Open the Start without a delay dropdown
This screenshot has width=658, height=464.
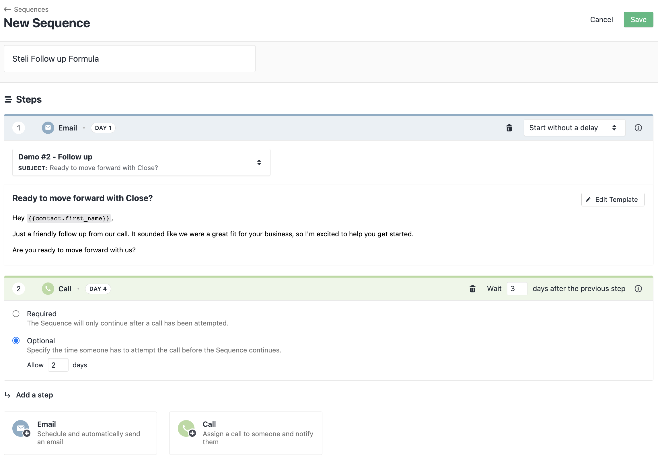coord(574,128)
